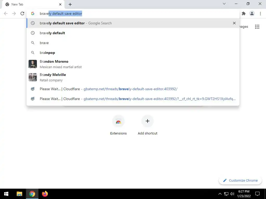Show hidden system tray icons
Screen dimensions: 266x199
220,194
